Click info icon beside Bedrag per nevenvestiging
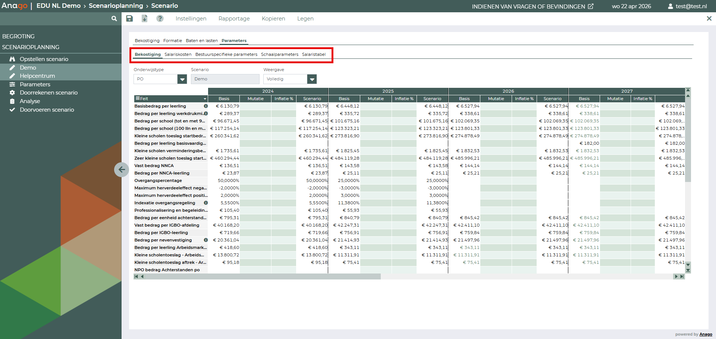Screen dimensions: 716x339 coord(205,240)
